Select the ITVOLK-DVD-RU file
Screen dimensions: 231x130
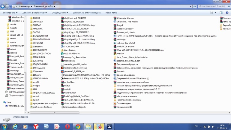click(x=71, y=47)
